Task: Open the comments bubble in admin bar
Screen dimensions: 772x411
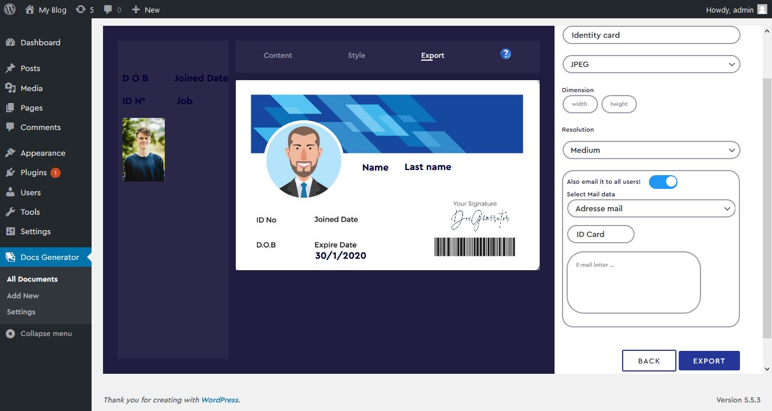Action: tap(108, 10)
